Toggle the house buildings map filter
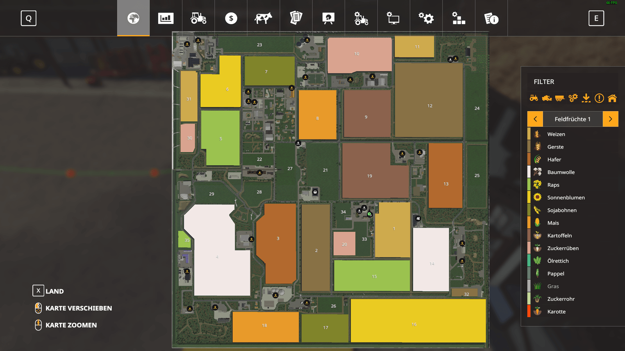This screenshot has width=625, height=351. pos(612,98)
